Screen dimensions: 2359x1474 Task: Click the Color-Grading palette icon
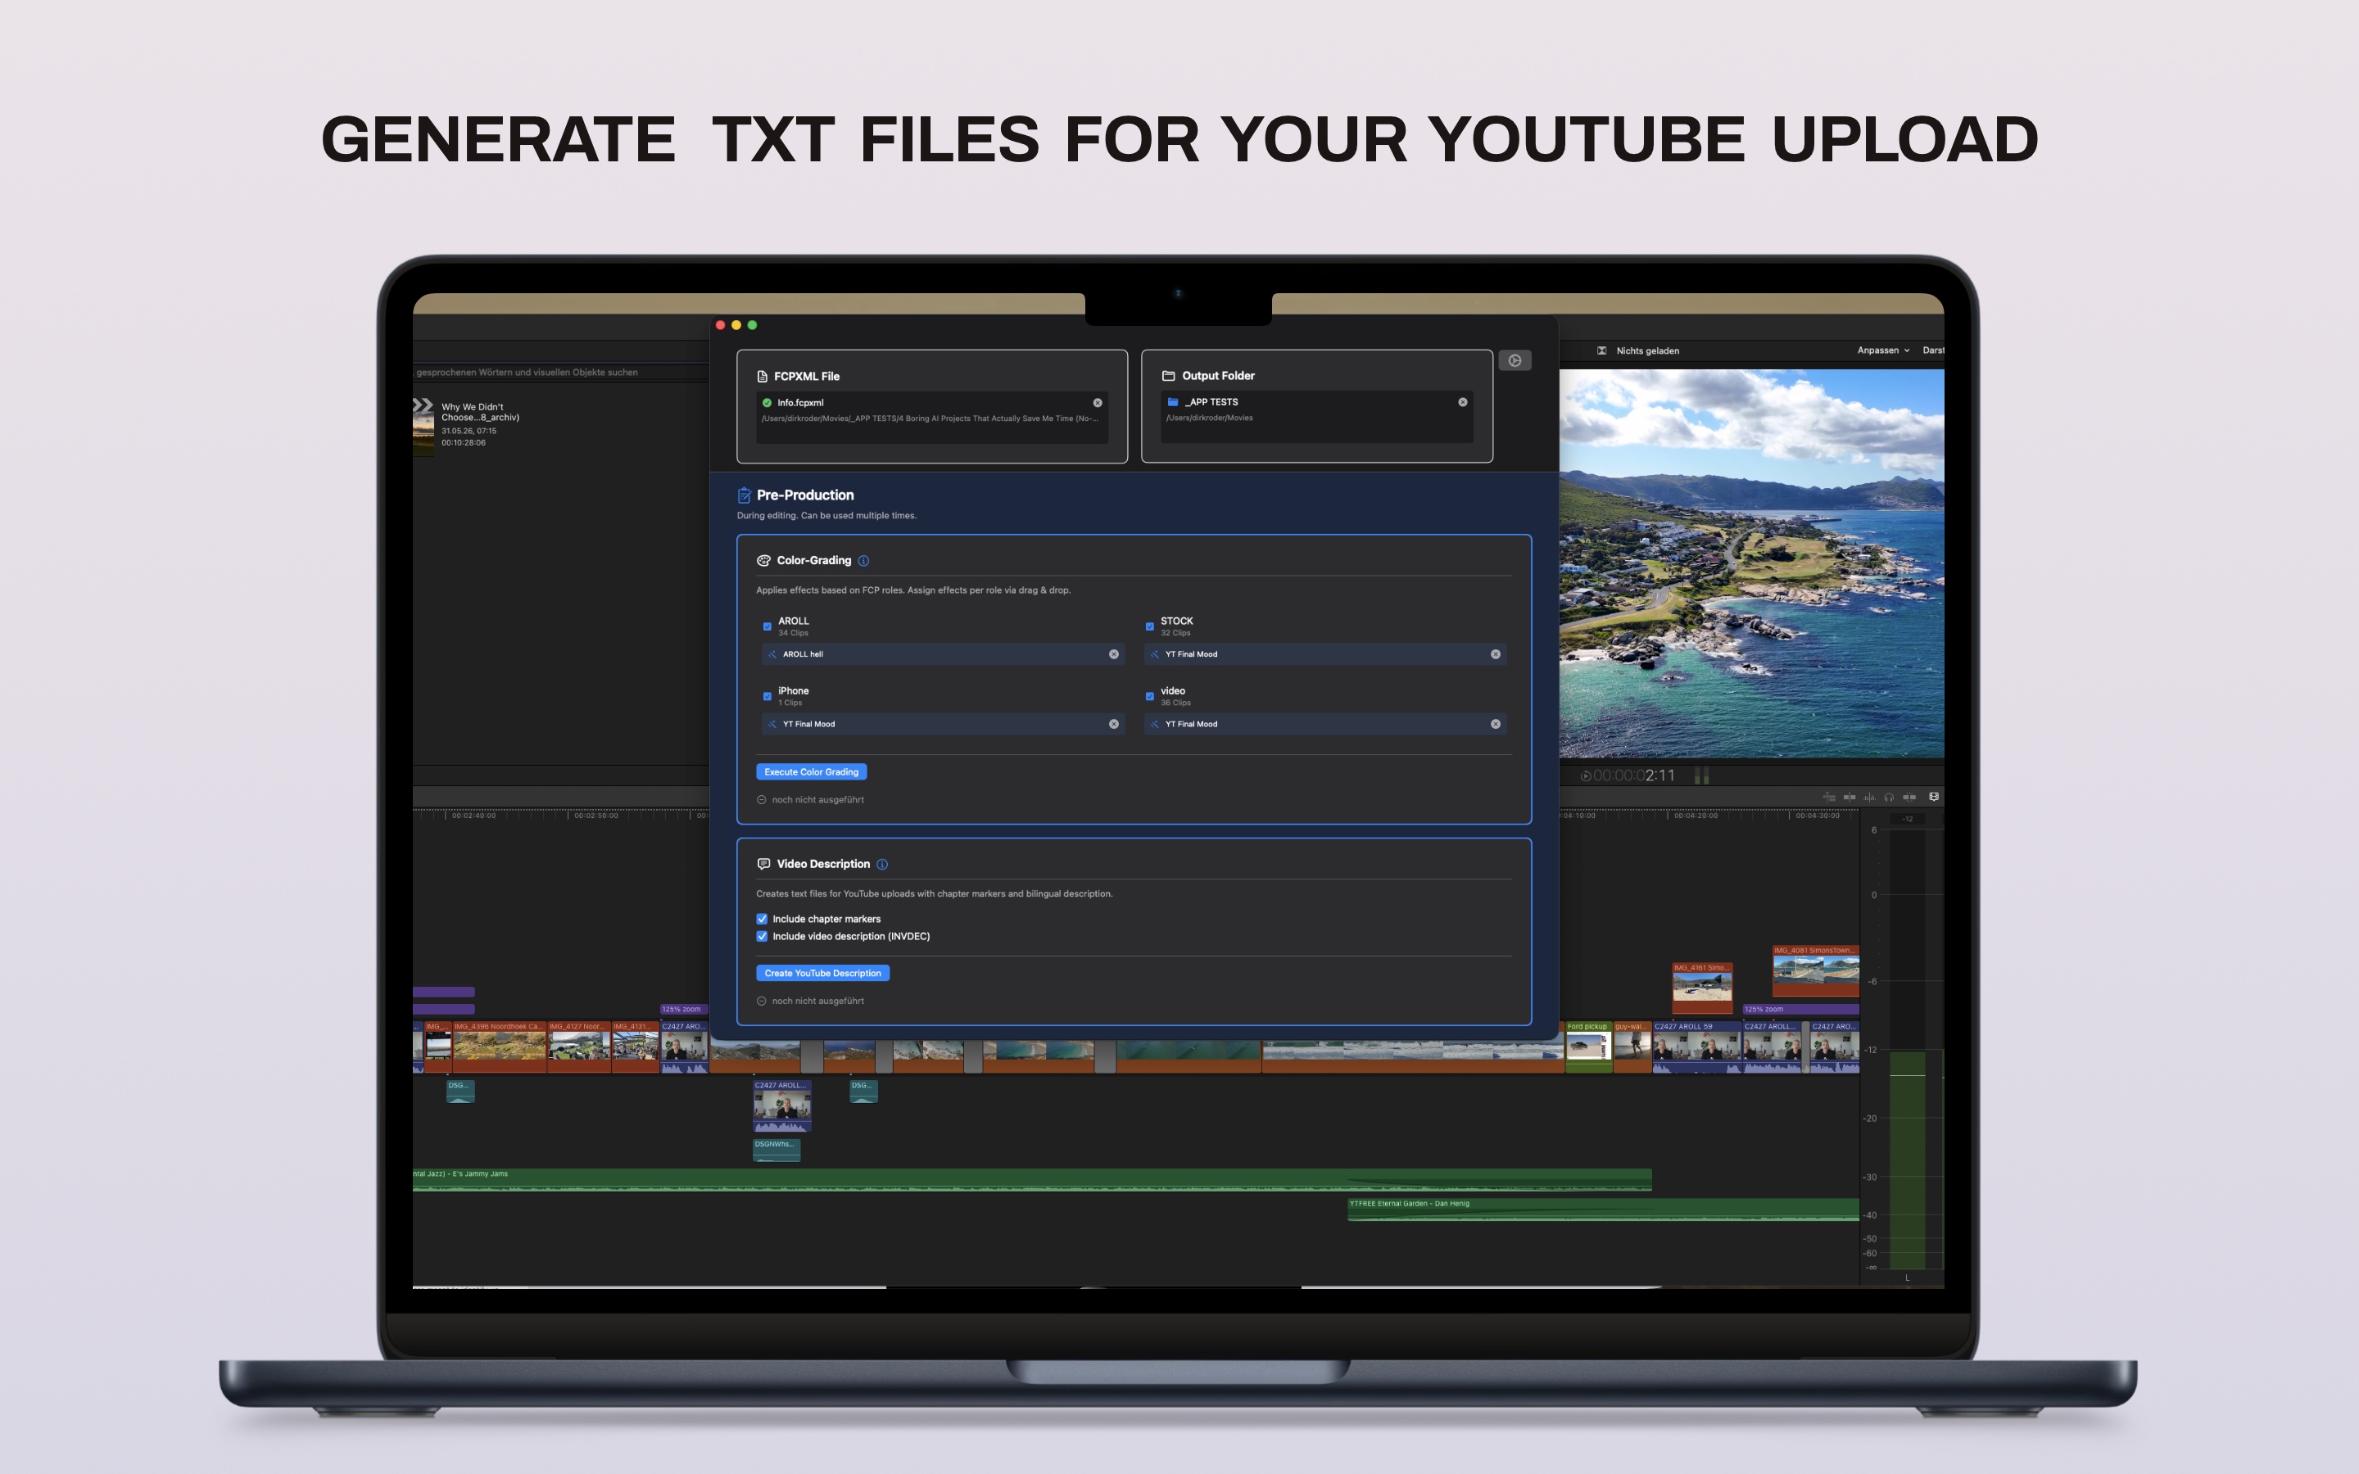pyautogui.click(x=763, y=561)
